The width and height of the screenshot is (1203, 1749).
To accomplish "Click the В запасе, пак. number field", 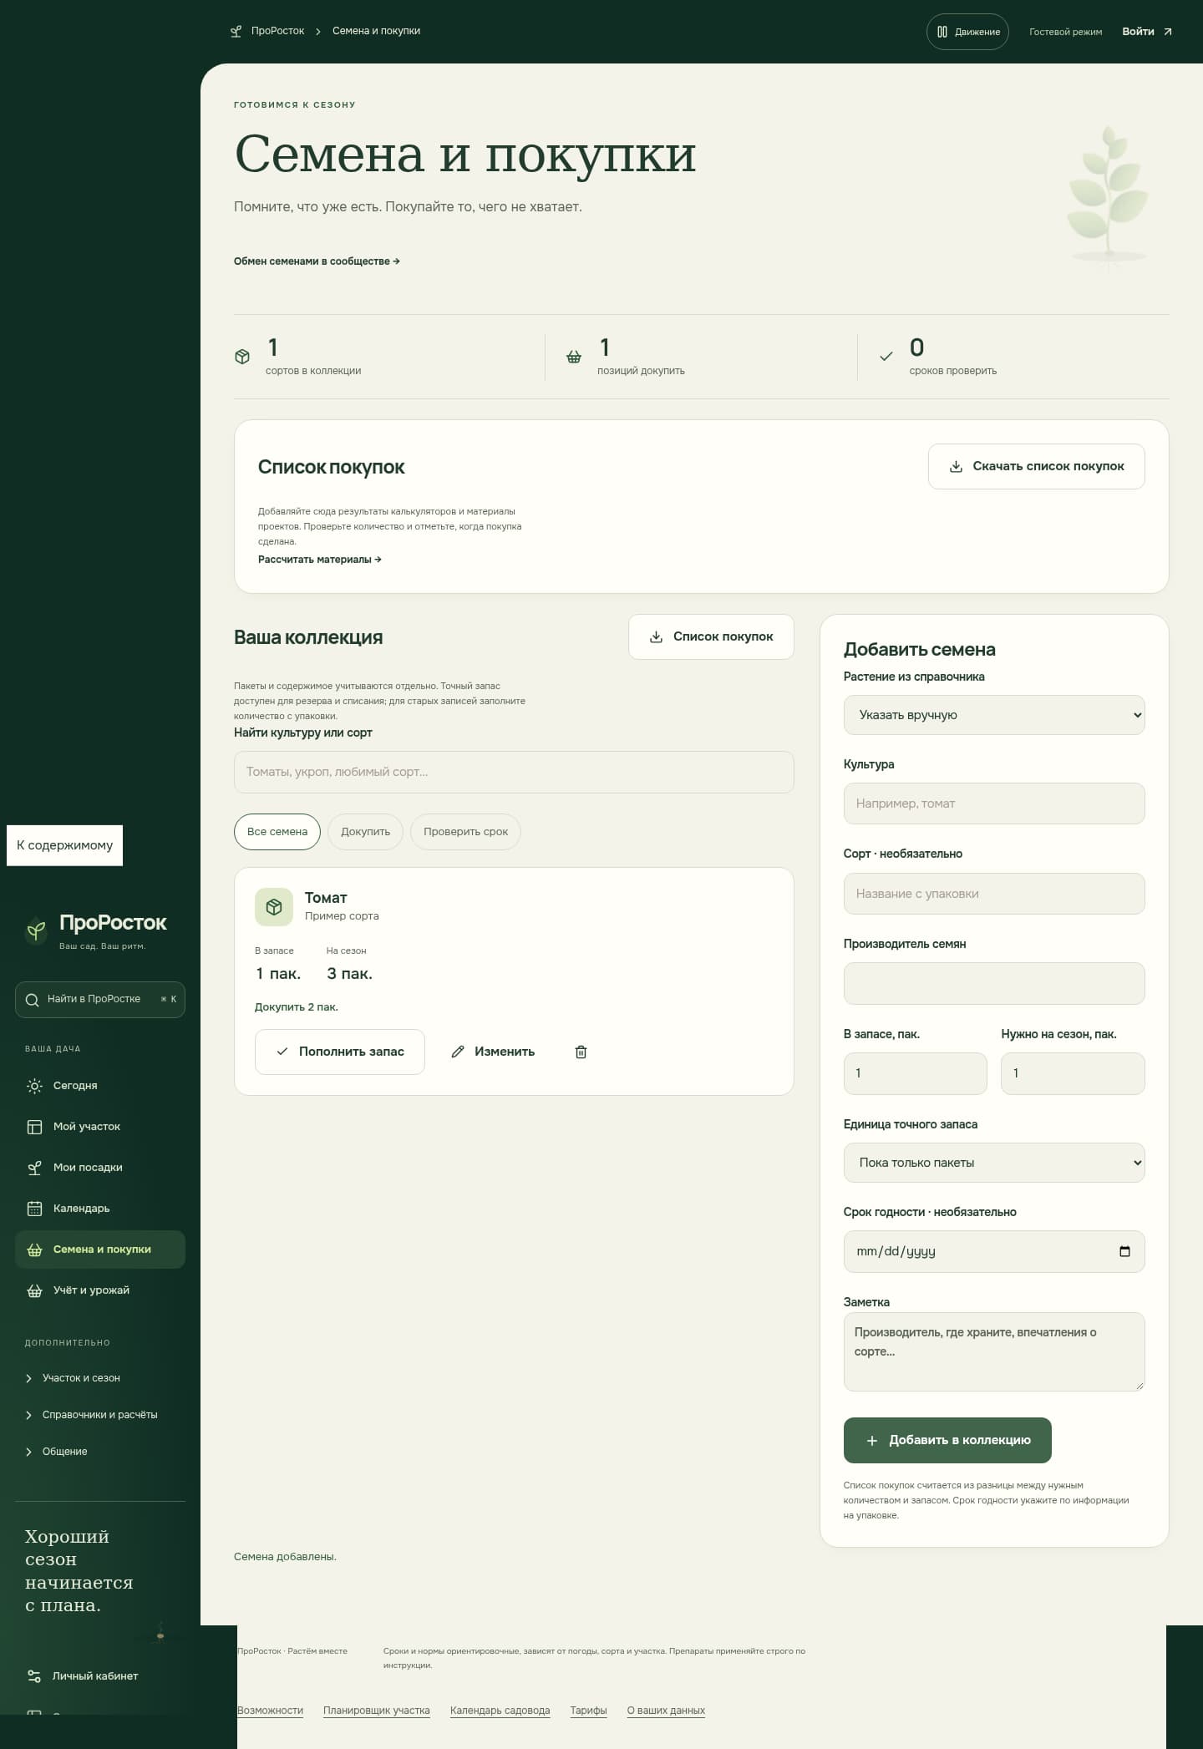I will coord(916,1073).
